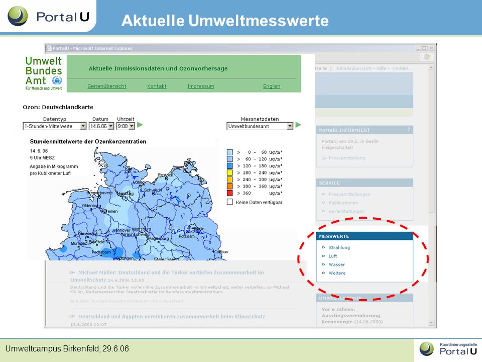Click the PortalU logo at top left
Screen dimensions: 482x362
49,16
